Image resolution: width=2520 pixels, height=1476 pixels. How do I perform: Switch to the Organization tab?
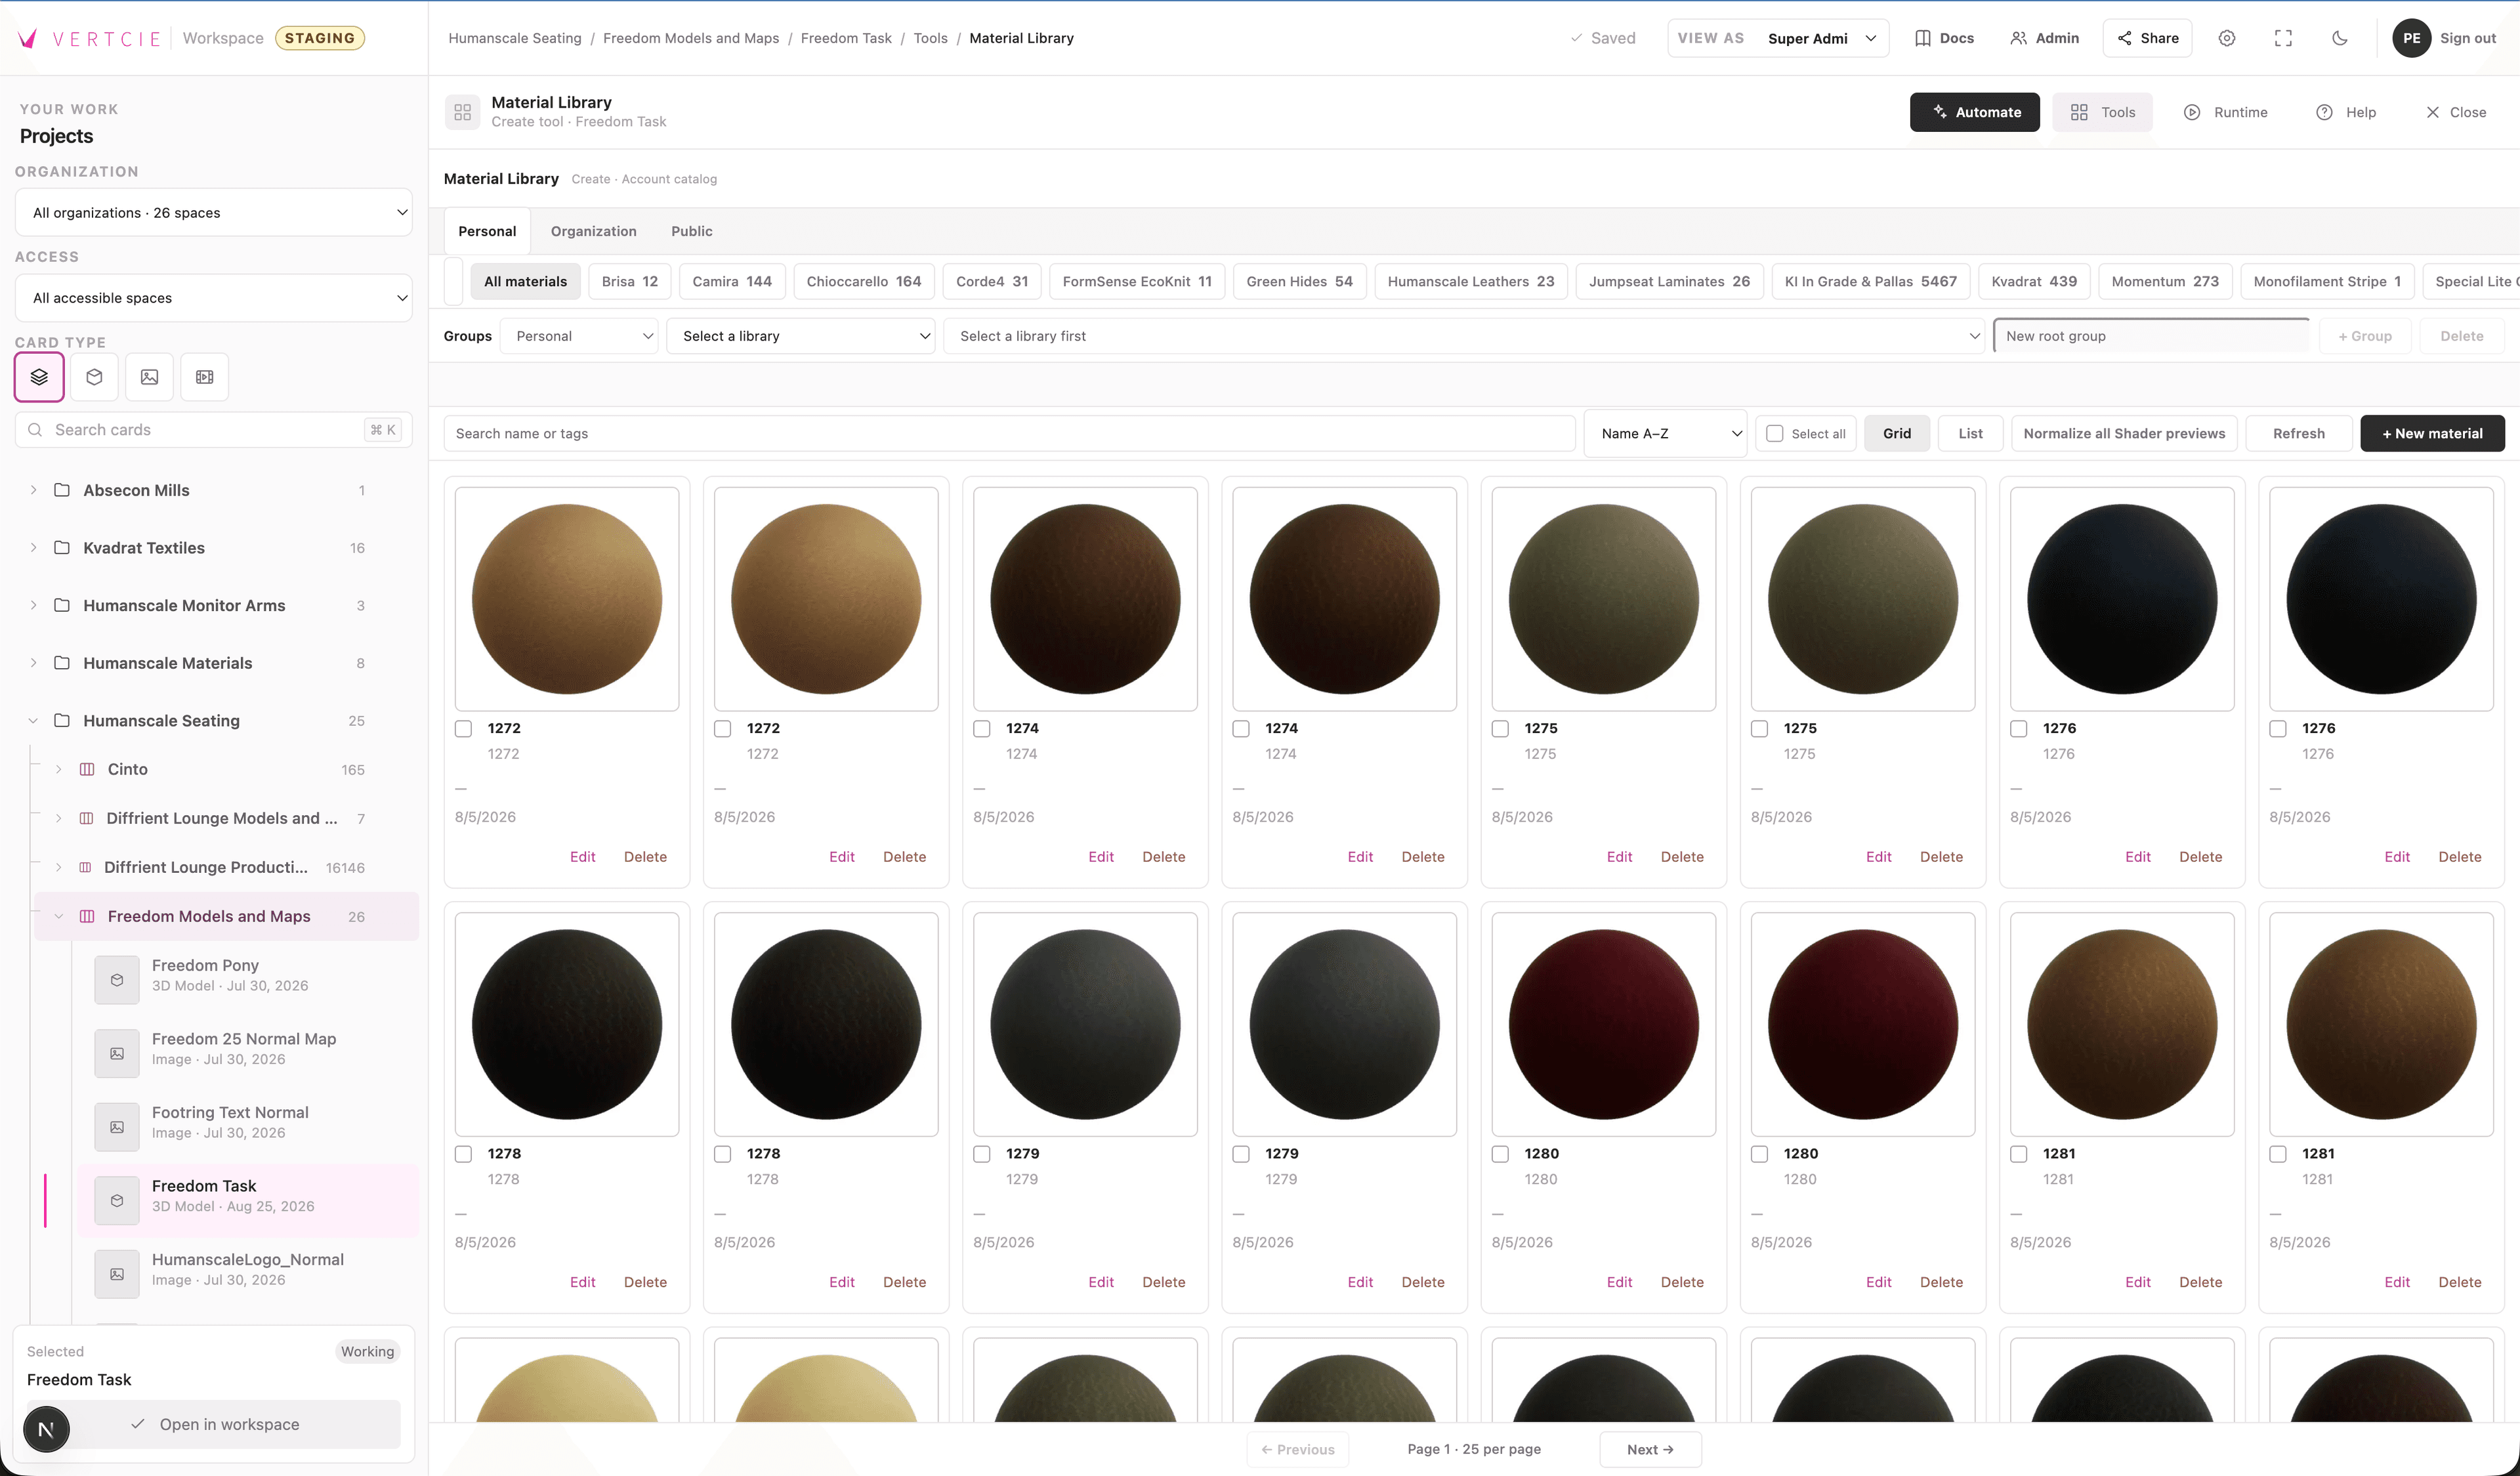click(593, 231)
